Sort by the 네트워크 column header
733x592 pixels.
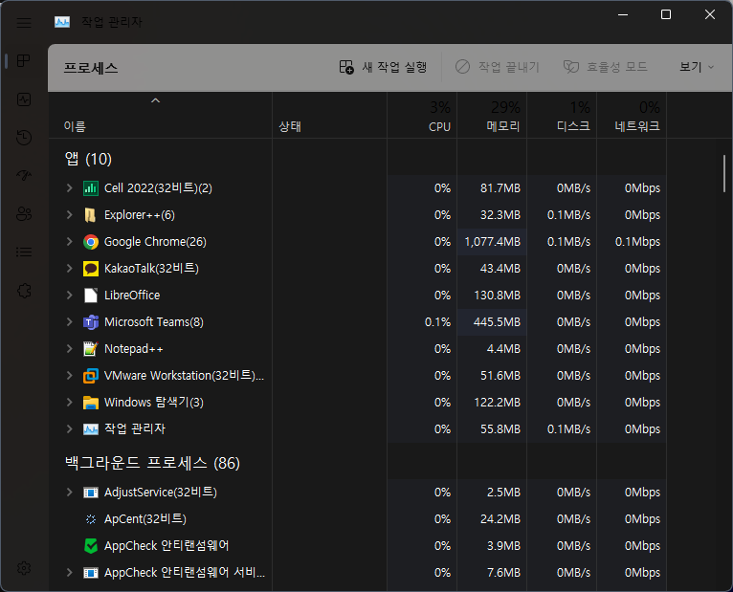click(x=632, y=116)
